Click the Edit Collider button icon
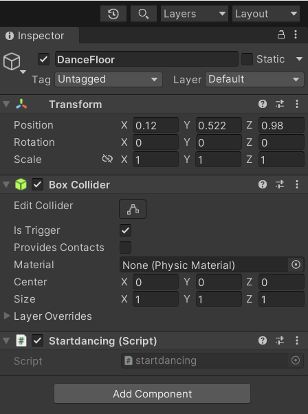The width and height of the screenshot is (308, 414). [133, 209]
